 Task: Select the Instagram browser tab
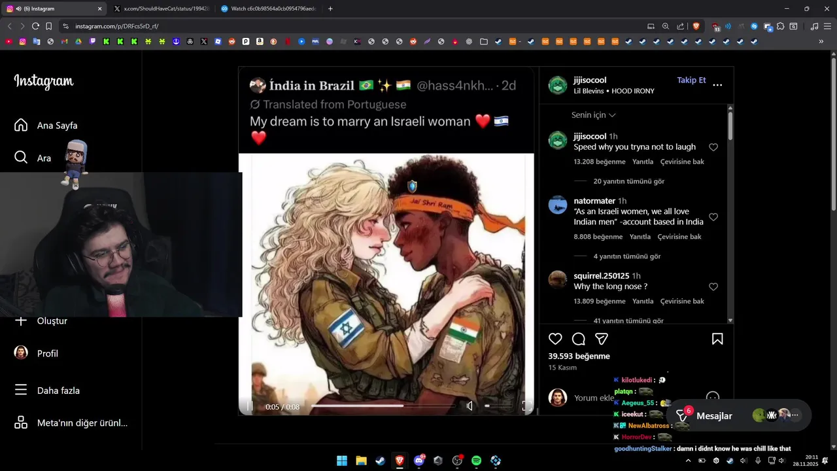click(54, 9)
